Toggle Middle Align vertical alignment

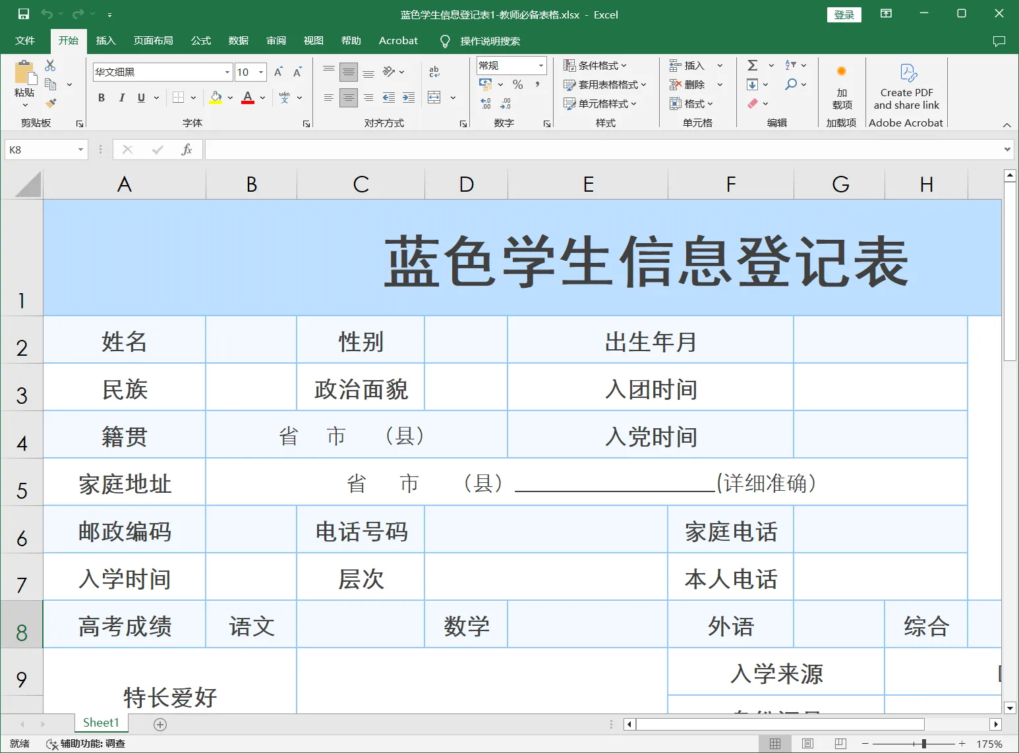click(x=349, y=72)
